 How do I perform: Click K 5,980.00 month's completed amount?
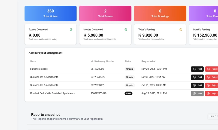93,35
